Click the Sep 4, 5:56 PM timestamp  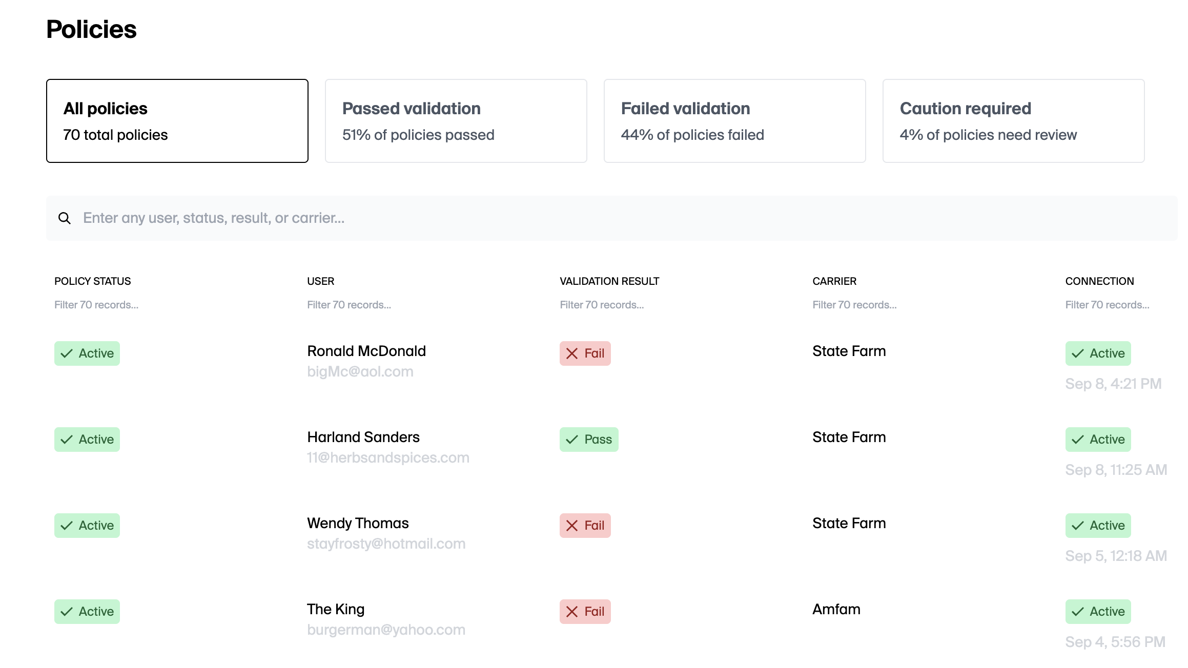[x=1115, y=642]
